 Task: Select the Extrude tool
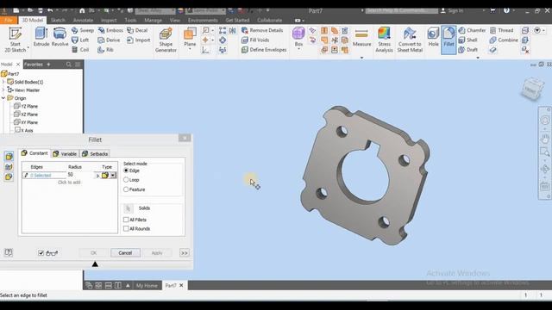41,37
